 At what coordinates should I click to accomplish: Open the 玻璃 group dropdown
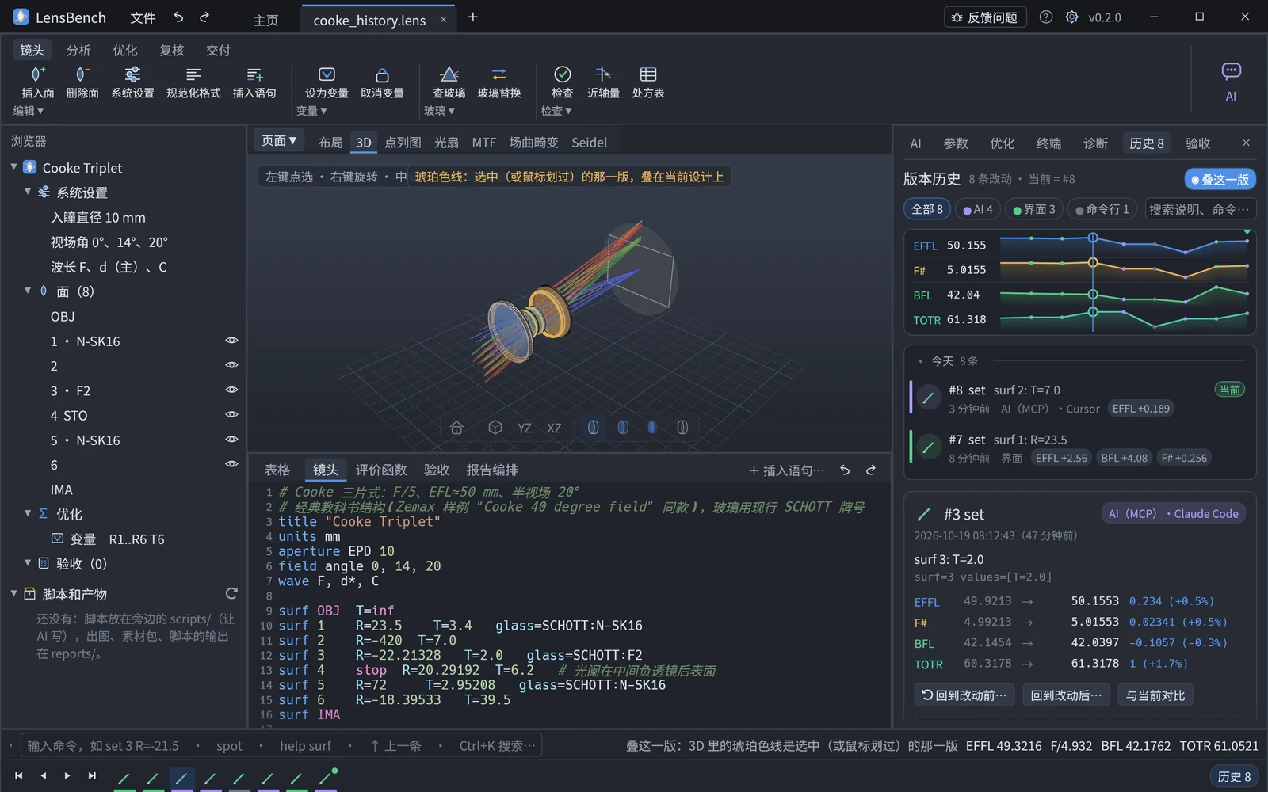point(440,111)
